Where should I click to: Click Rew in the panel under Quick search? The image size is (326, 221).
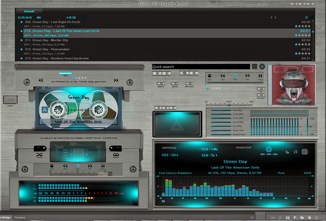click(223, 76)
